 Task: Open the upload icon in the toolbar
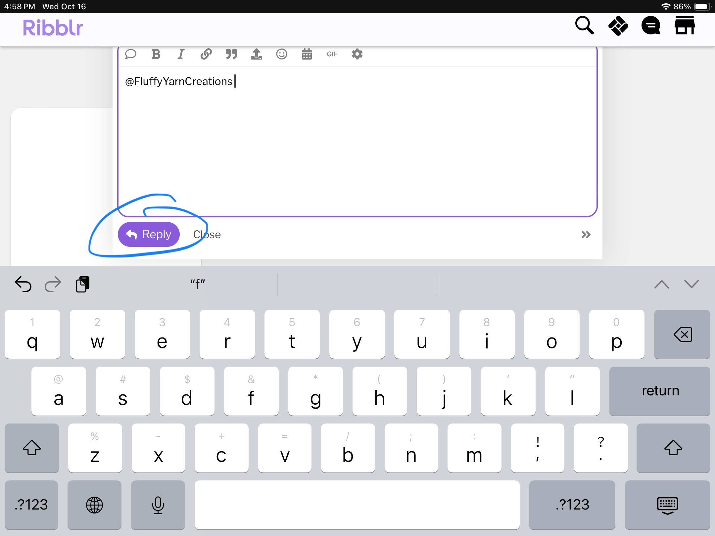point(256,54)
